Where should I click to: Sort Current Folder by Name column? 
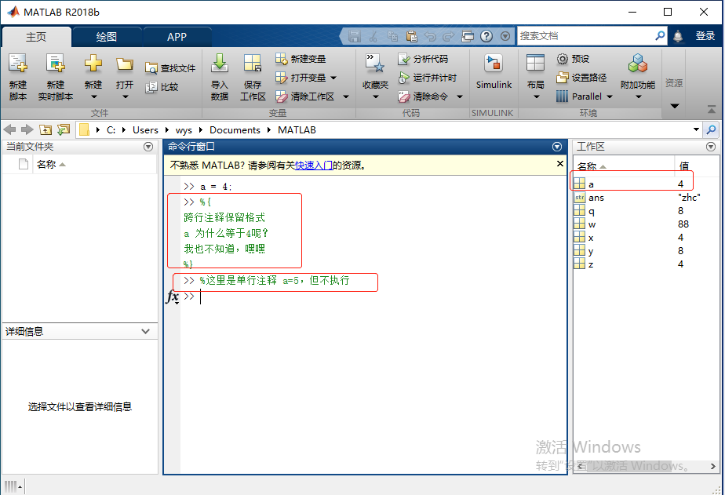94,164
